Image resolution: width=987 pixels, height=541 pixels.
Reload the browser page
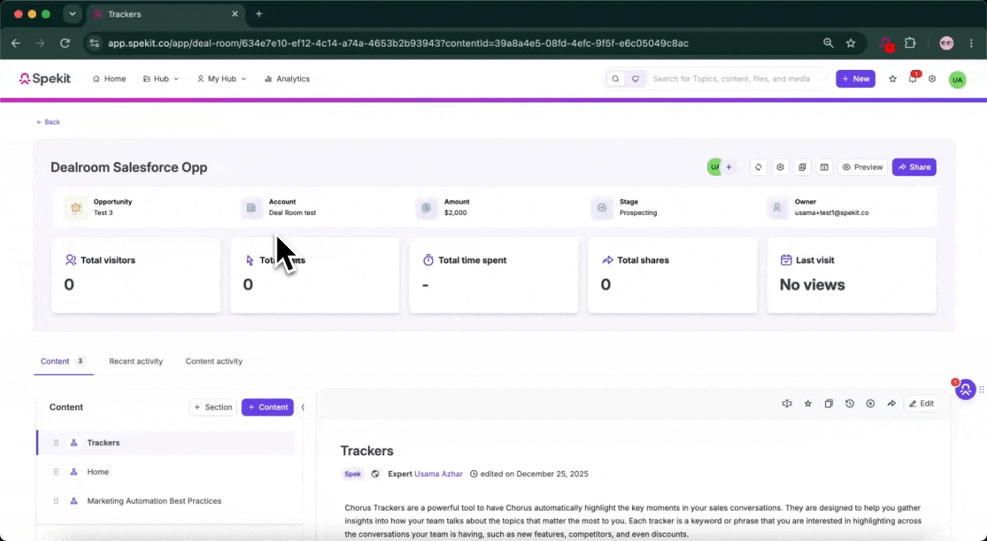(x=65, y=44)
